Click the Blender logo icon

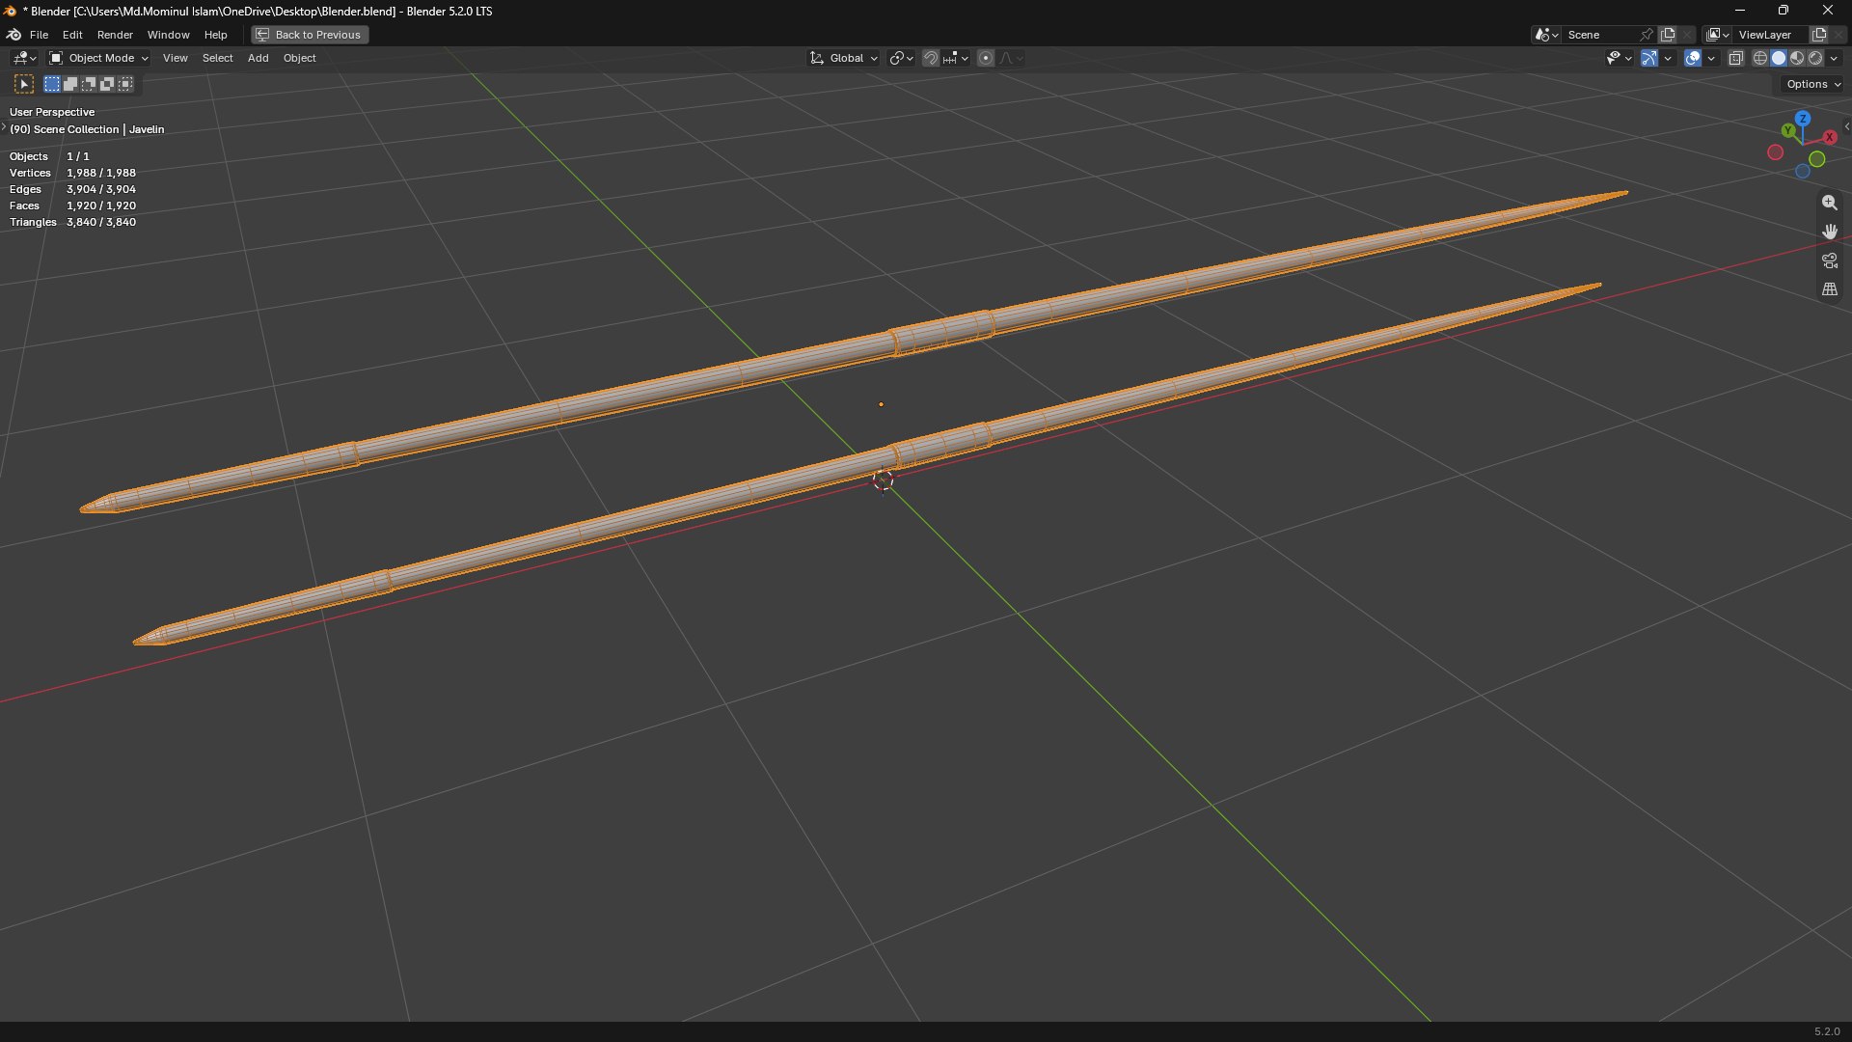pos(14,35)
